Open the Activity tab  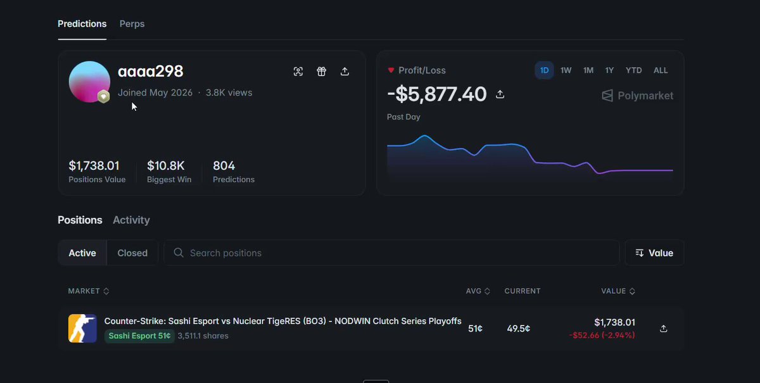131,220
